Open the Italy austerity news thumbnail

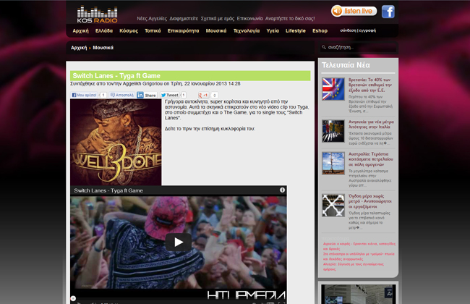click(x=333, y=131)
